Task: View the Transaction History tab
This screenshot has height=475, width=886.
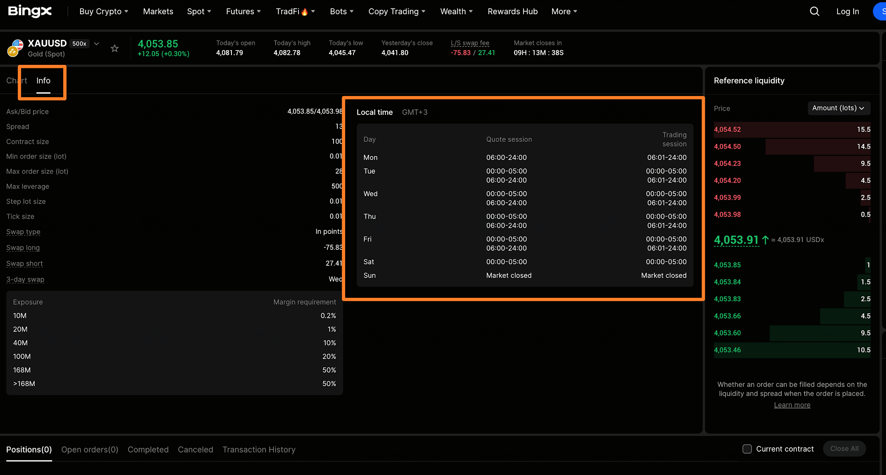Action: pos(259,449)
